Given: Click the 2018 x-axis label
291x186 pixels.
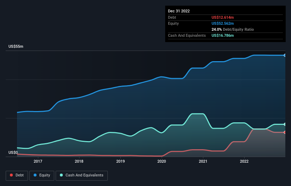Looking at the screenshot, I should tap(79, 161).
